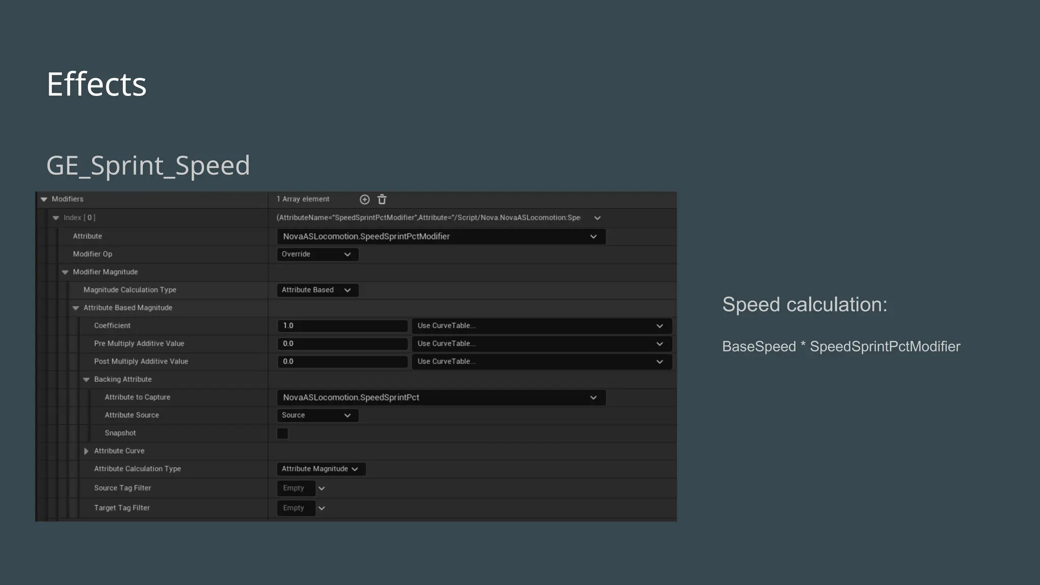This screenshot has width=1040, height=585.
Task: Click the Target Tag Filter label
Action: coord(122,507)
